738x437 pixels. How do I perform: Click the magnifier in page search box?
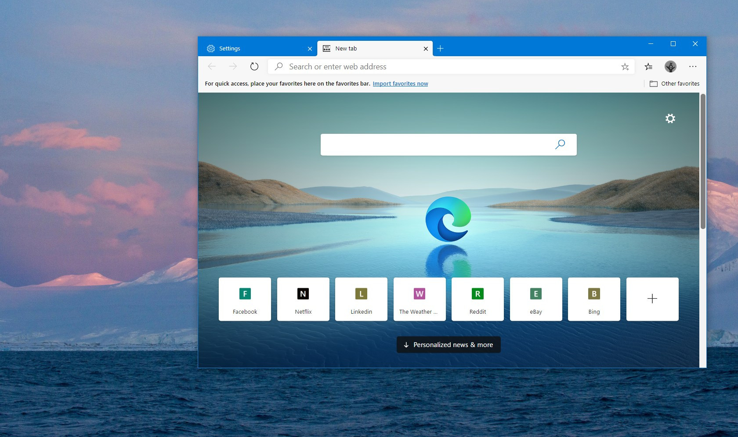560,144
